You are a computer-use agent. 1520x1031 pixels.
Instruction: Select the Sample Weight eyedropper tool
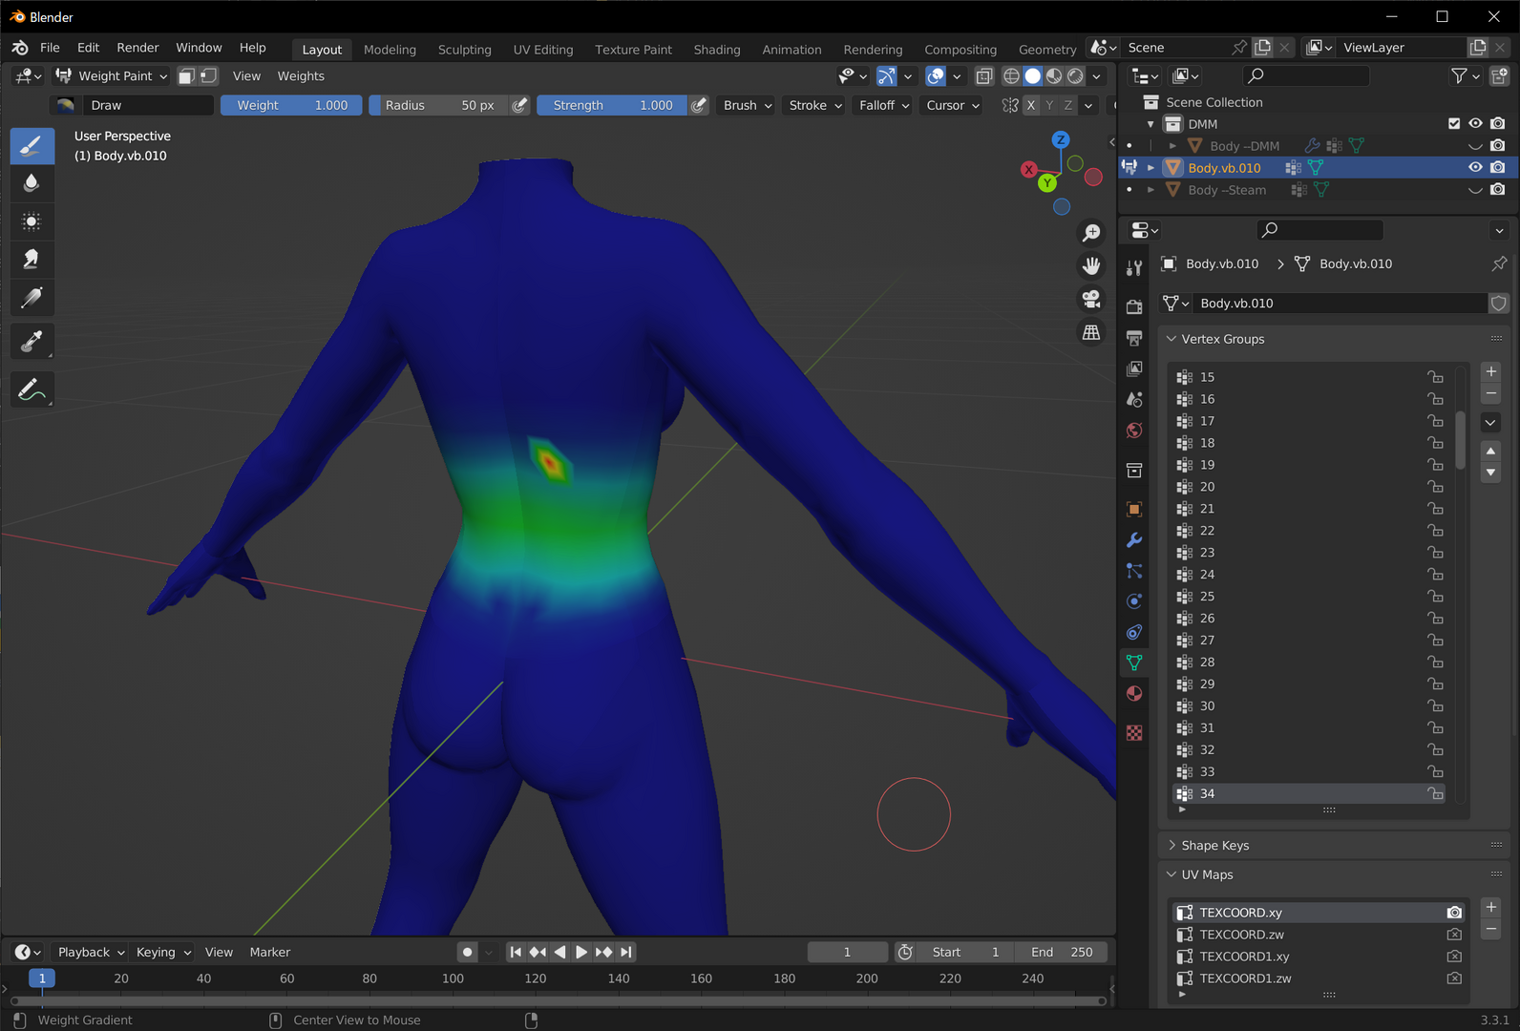point(32,341)
